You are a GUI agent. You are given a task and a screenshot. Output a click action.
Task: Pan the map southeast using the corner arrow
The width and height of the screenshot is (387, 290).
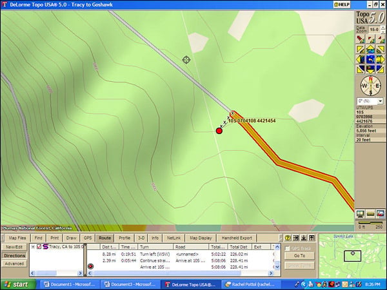click(x=380, y=70)
